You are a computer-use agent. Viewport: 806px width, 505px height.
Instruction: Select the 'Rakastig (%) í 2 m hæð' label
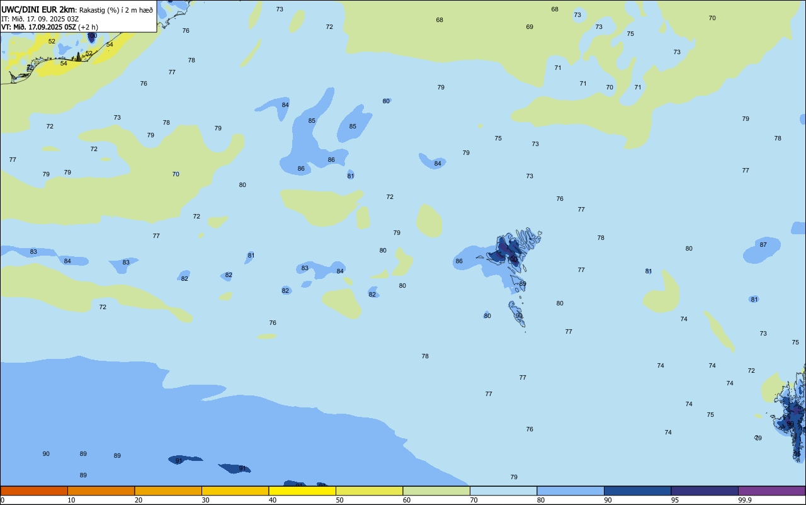pyautogui.click(x=115, y=9)
